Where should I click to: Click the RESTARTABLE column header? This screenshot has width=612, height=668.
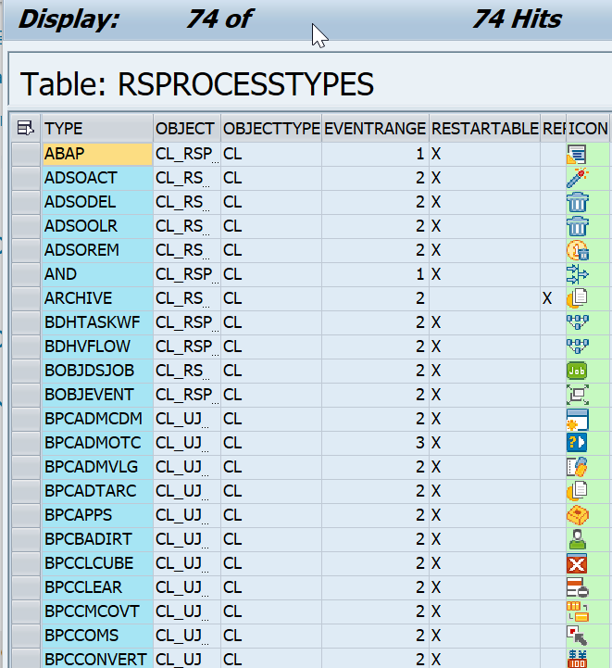coord(484,128)
